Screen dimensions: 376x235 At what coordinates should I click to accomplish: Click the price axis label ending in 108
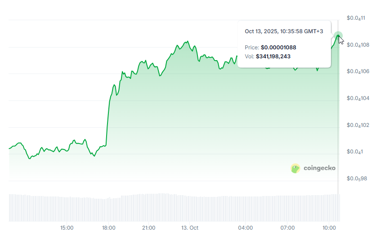[x=358, y=45]
